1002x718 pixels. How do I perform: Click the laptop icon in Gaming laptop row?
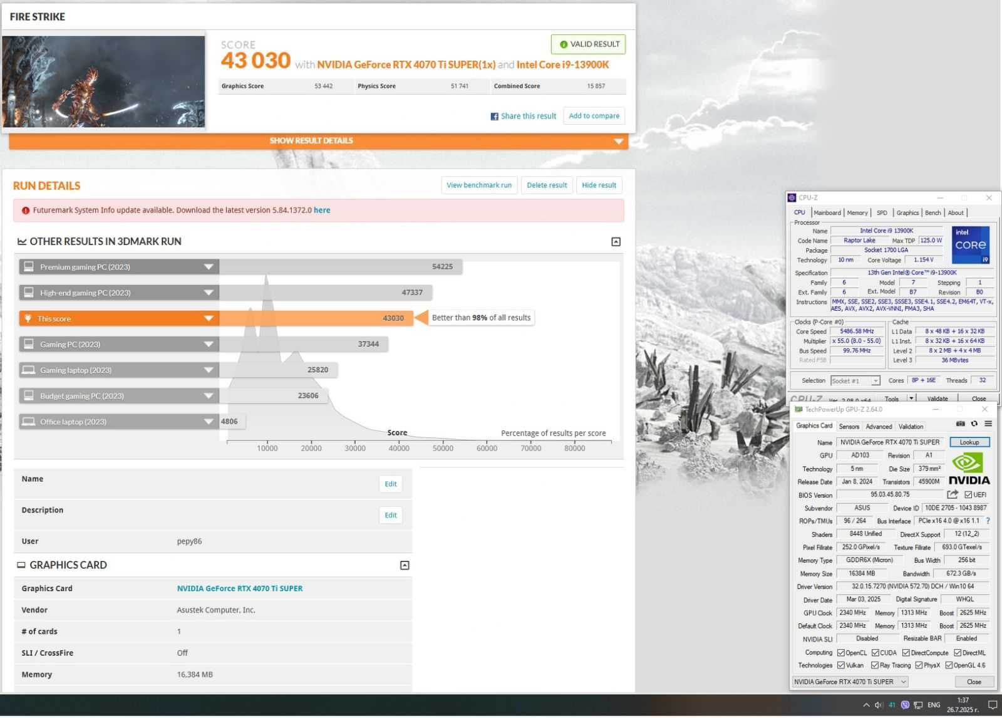click(29, 370)
